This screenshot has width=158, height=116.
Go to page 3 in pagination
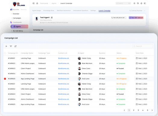138,110
